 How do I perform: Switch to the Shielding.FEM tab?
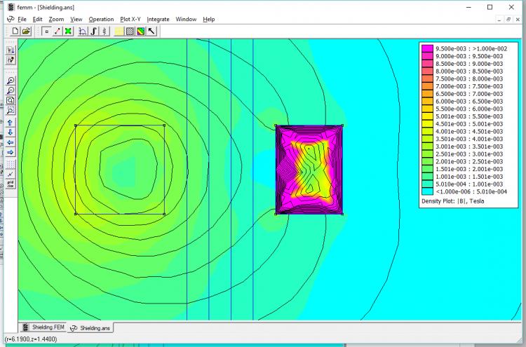click(44, 327)
